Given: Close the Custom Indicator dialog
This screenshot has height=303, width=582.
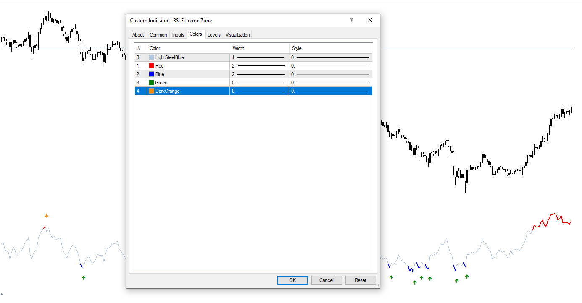Looking at the screenshot, I should pos(370,20).
